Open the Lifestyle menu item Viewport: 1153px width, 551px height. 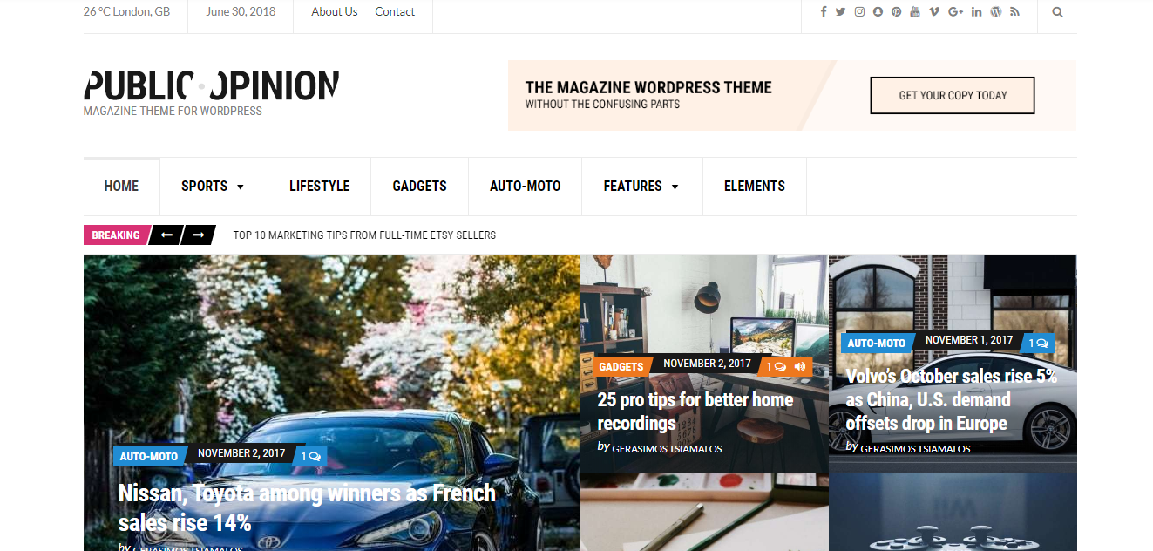[x=319, y=186]
